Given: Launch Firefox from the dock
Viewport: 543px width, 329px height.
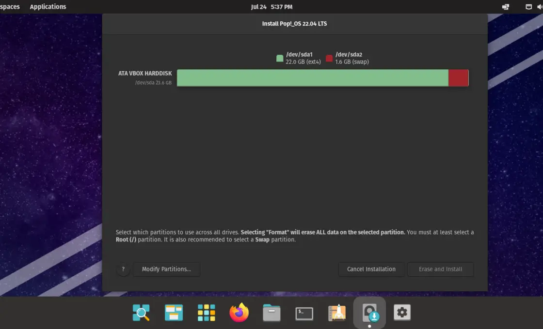Looking at the screenshot, I should [239, 313].
